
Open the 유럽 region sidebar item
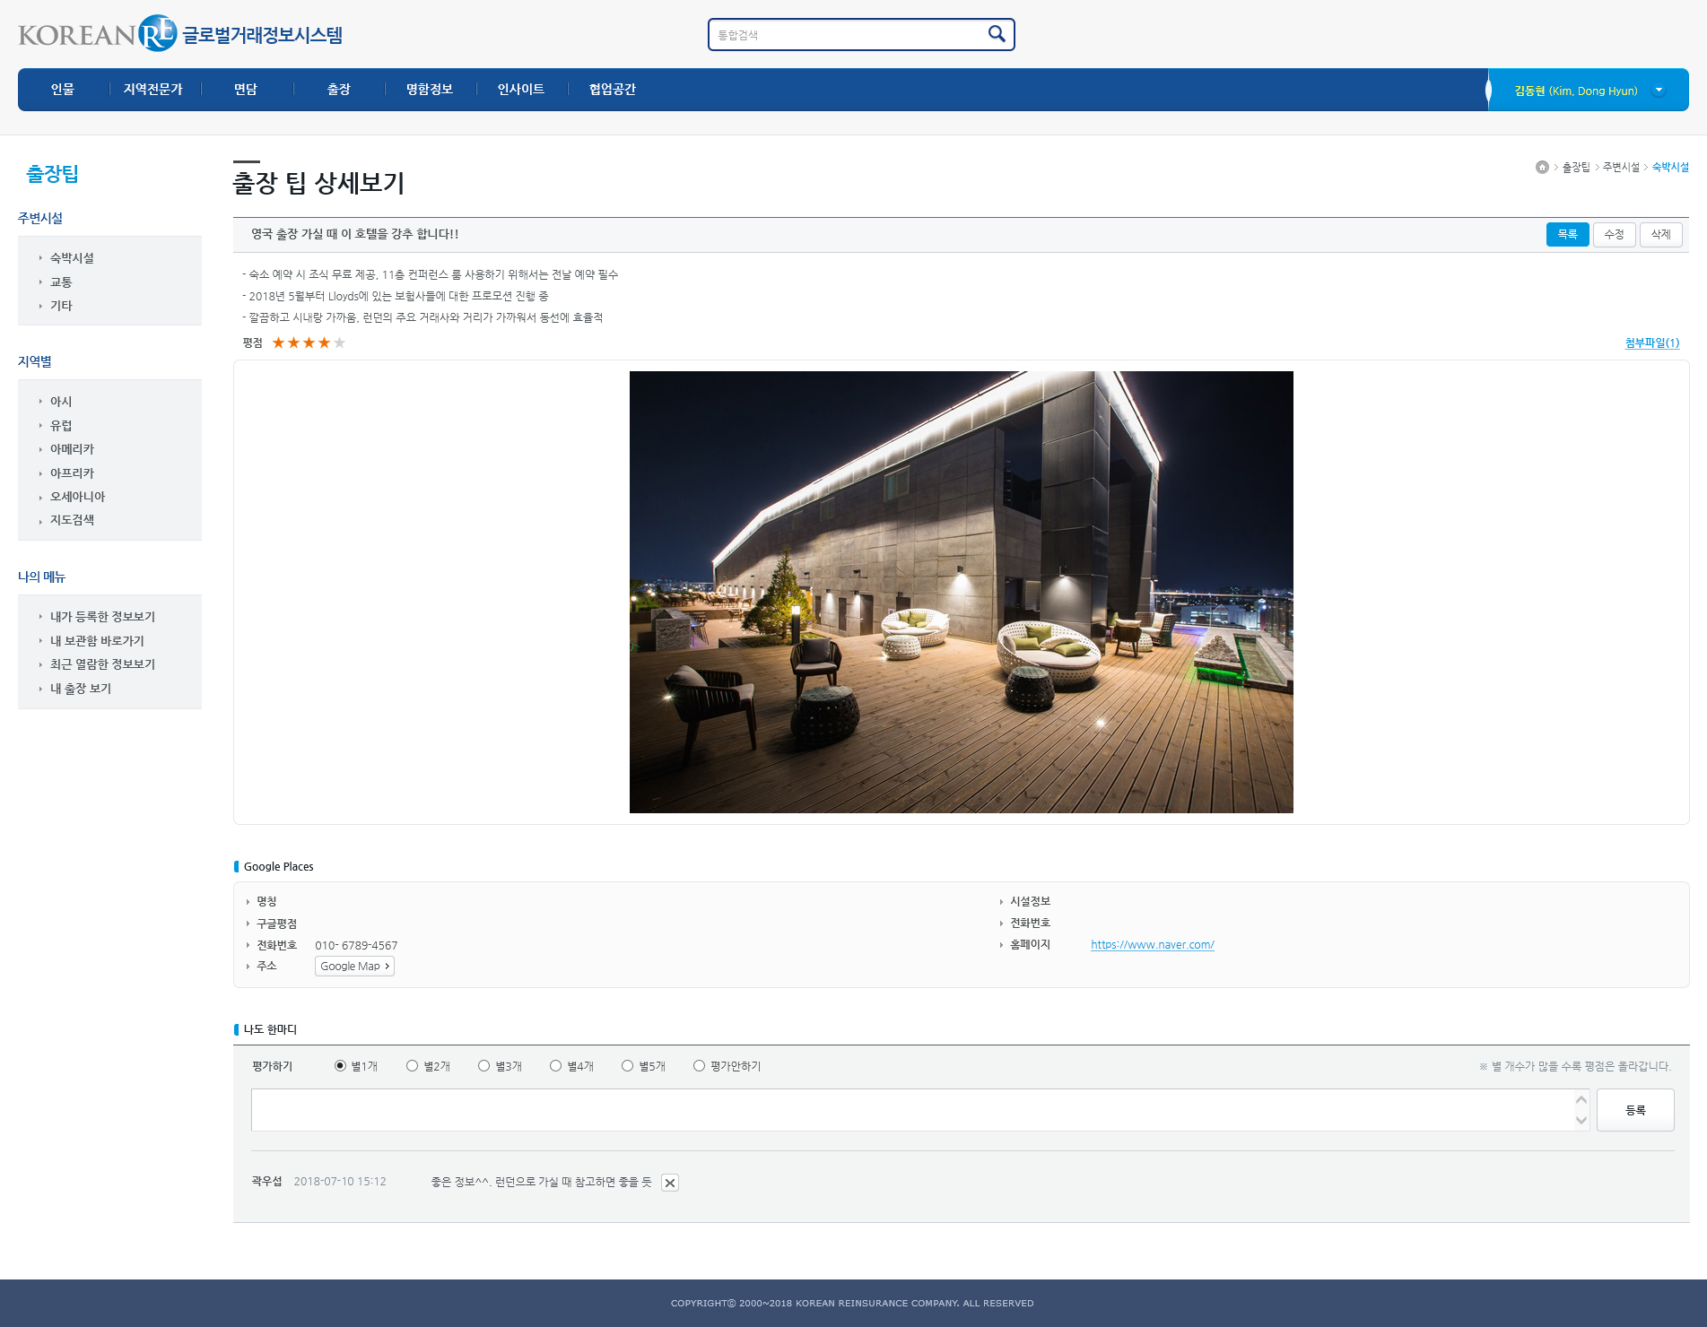point(61,426)
